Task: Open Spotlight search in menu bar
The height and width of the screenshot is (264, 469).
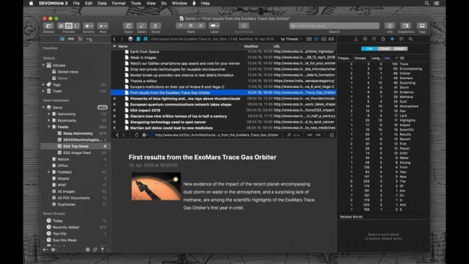Action: (x=427, y=3)
